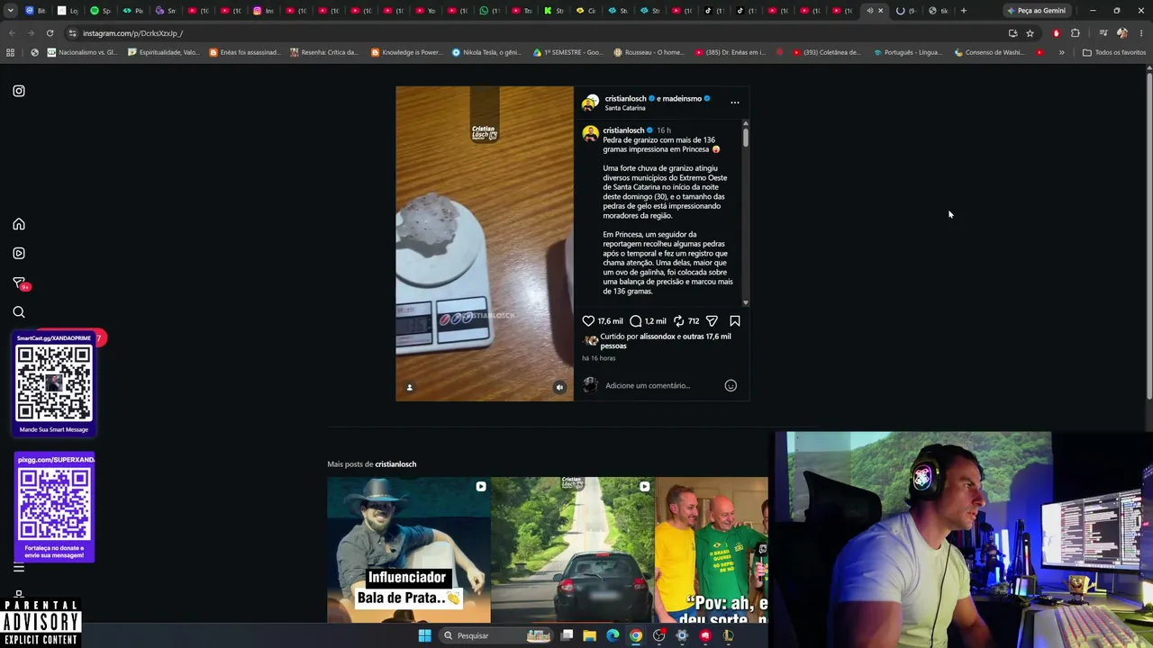
Task: Click the 'Peça ao Gemini' button
Action: [x=1036, y=11]
